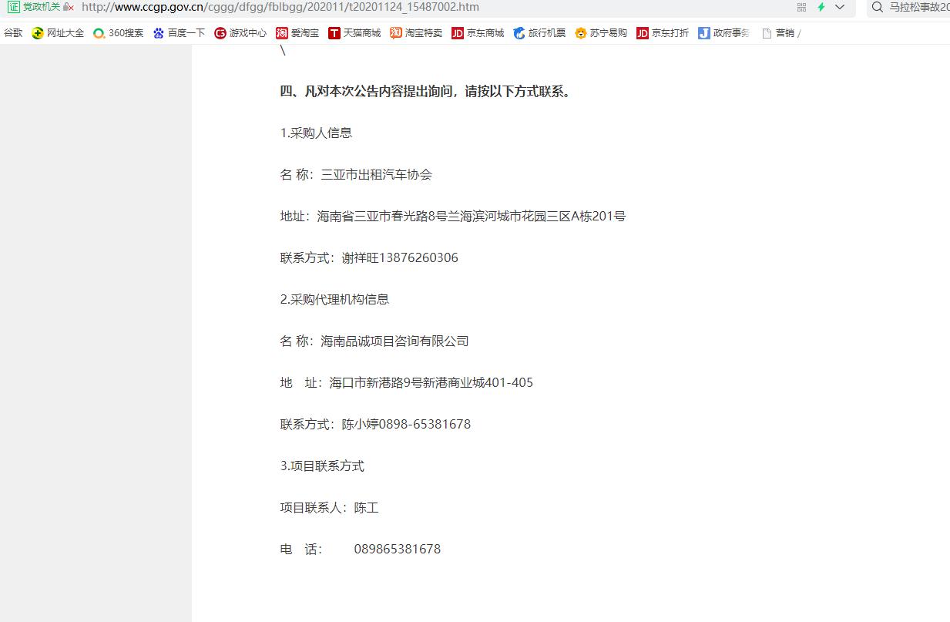
Task: Open the 营销 bookmark folder
Action: [781, 33]
